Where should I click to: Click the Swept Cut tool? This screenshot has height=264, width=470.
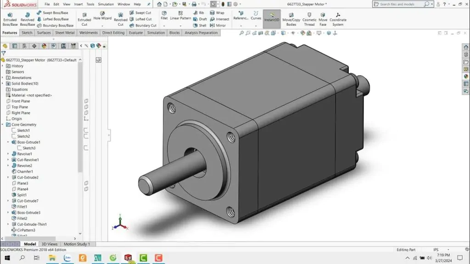click(140, 13)
